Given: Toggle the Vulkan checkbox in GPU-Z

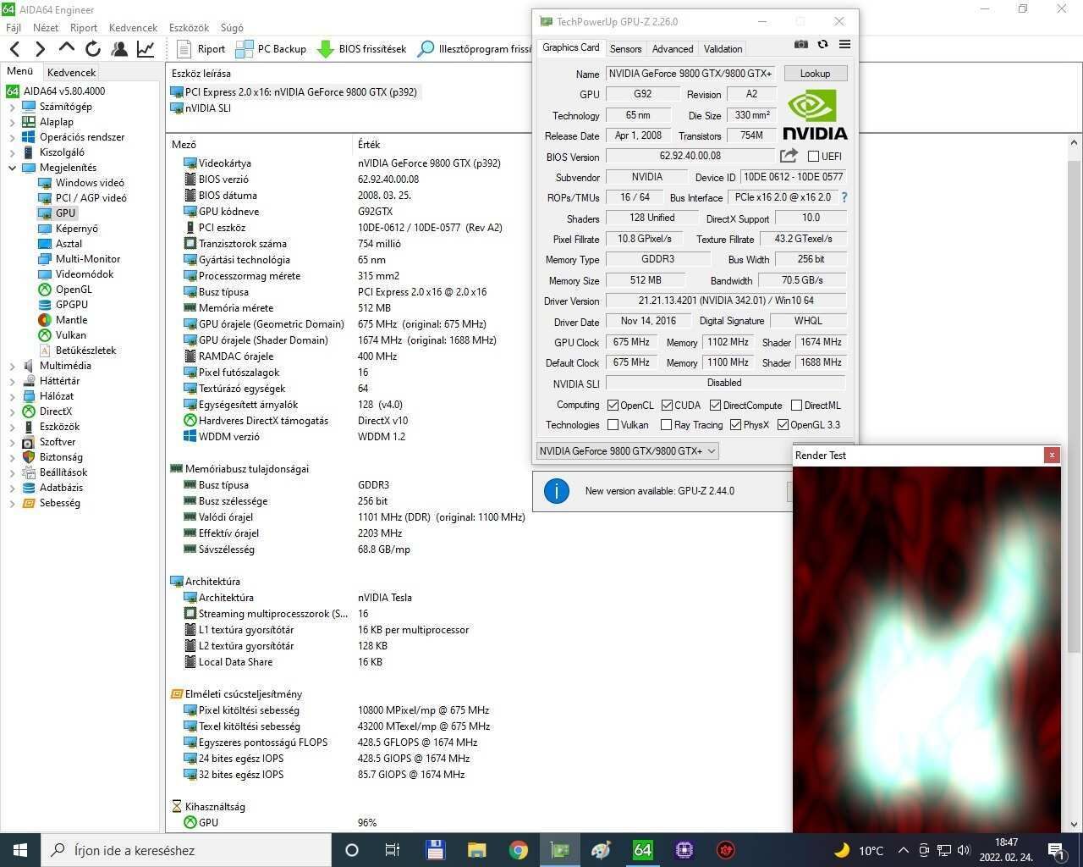Looking at the screenshot, I should pyautogui.click(x=613, y=425).
